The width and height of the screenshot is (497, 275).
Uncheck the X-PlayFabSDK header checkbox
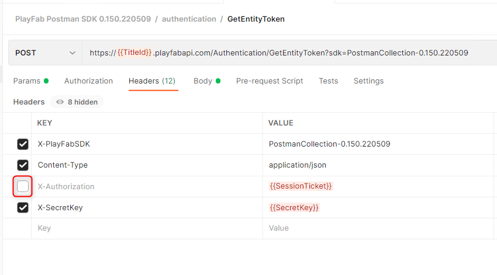[22, 144]
